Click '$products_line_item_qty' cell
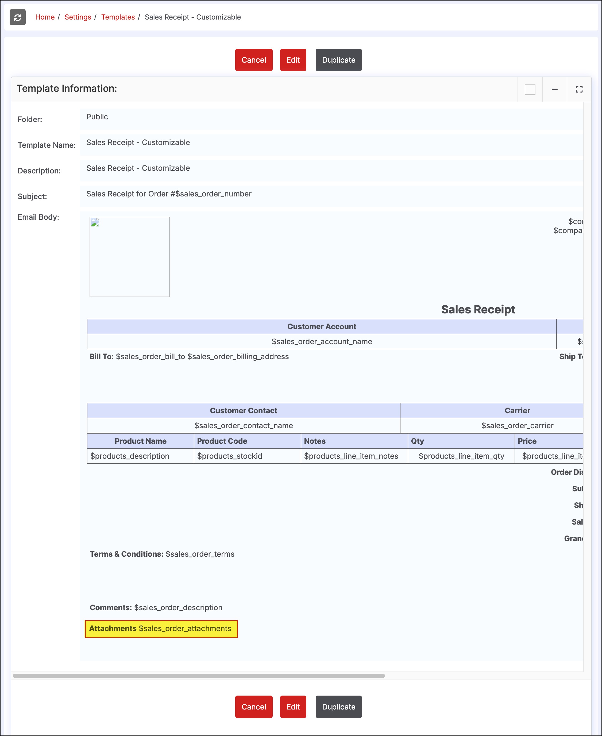602x736 pixels. tap(461, 456)
